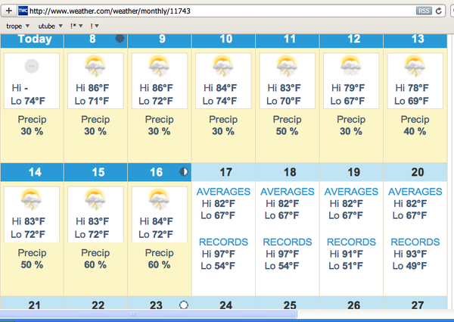Screen dimensions: 454x322
Task: Click the RSS feed button
Action: (424, 11)
